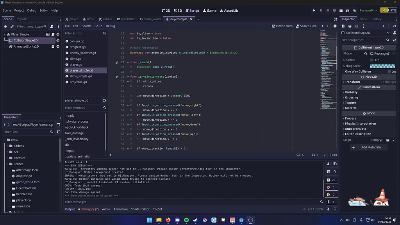The height and width of the screenshot is (225, 400).
Task: Go to the previous edited document
Action: point(322,26)
